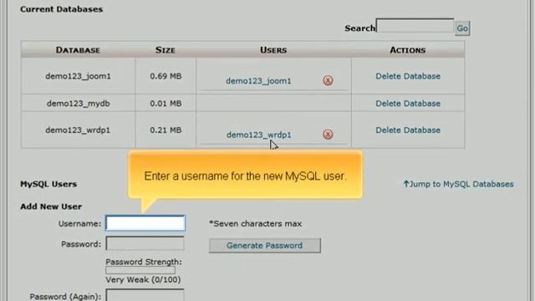Delete Database for demo123_joom1
This screenshot has height=301, width=535.
point(408,76)
